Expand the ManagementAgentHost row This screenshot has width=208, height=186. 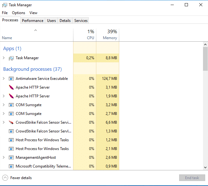[x=4, y=158]
